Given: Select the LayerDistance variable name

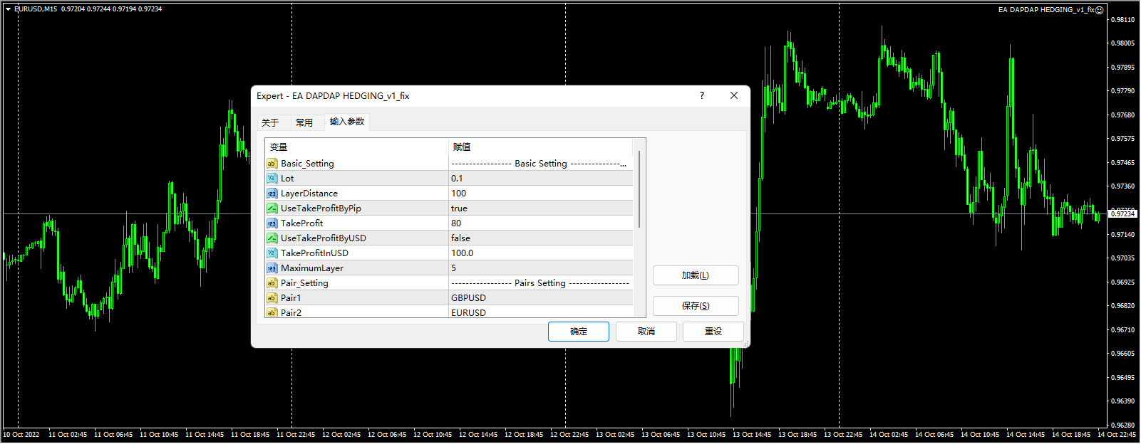Looking at the screenshot, I should coord(309,194).
